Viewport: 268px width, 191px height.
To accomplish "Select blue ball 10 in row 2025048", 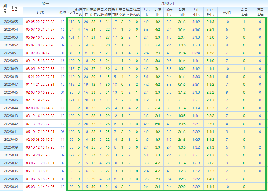I will pyautogui.click(x=63, y=77).
